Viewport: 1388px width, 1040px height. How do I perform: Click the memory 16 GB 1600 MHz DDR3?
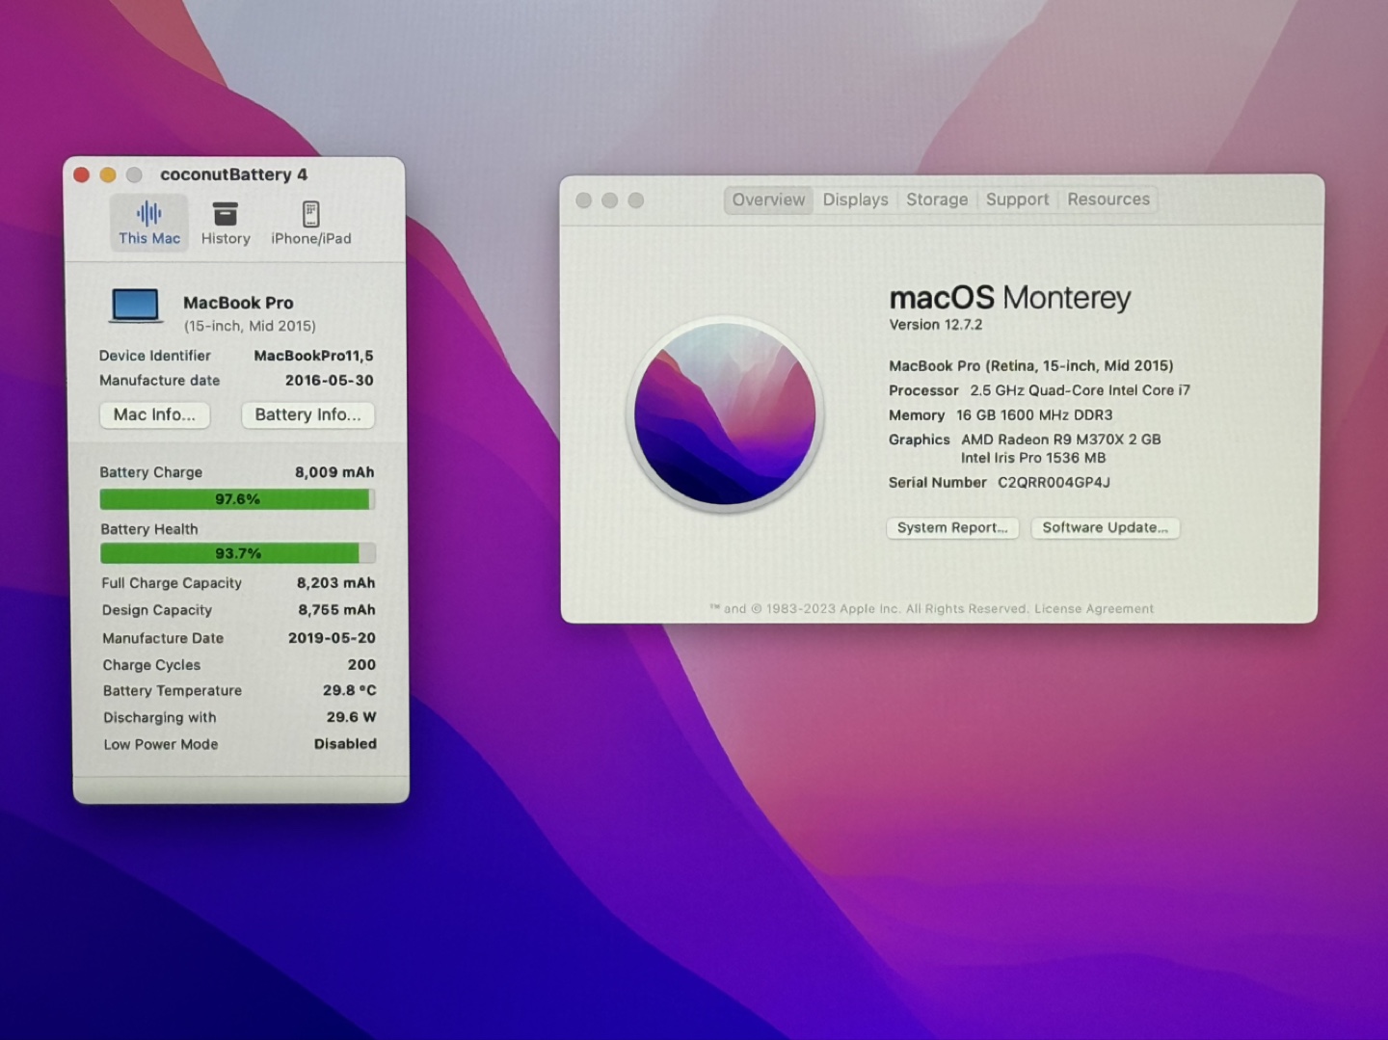1001,415
